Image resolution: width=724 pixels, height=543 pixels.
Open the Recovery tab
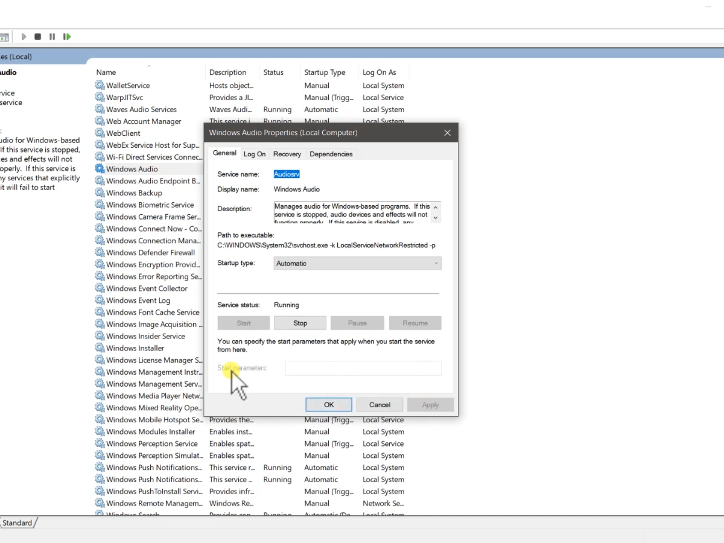coord(287,154)
